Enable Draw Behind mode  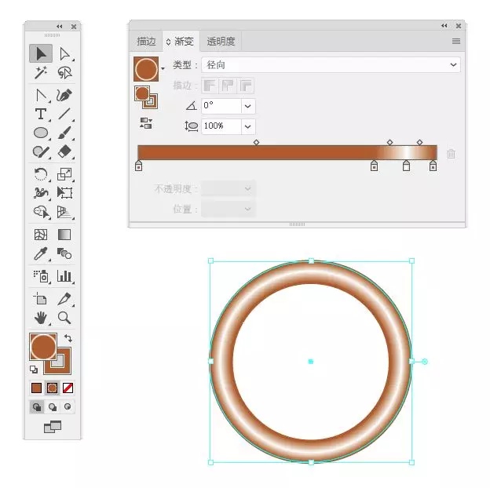click(53, 407)
